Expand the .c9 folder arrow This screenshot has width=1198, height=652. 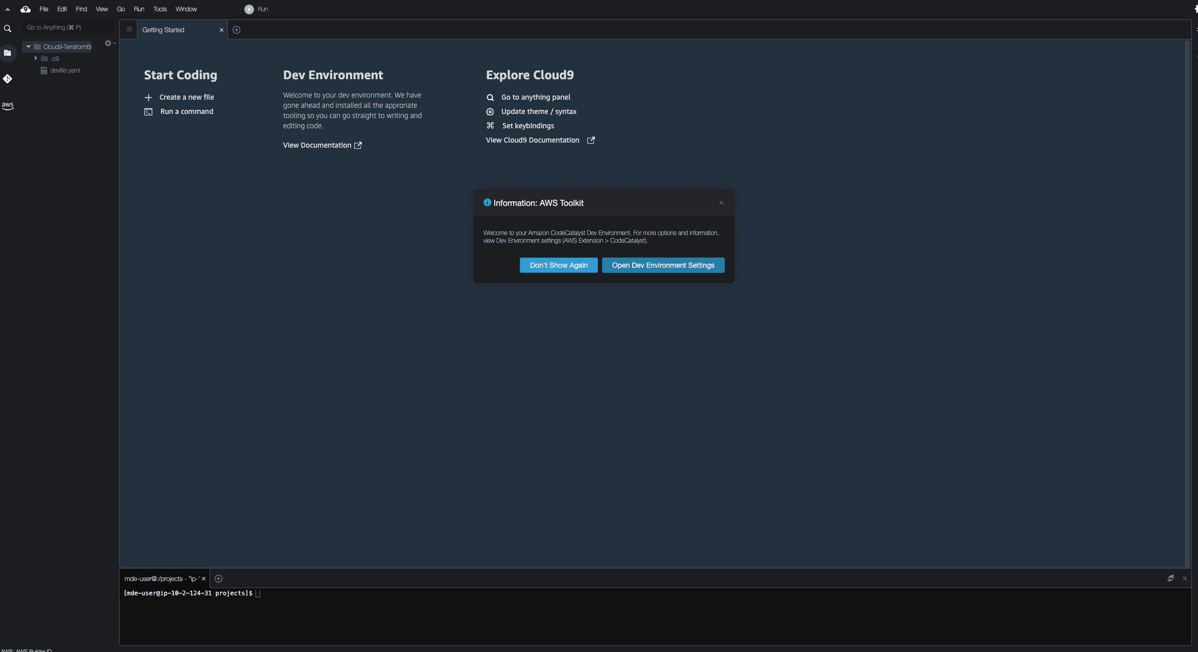pyautogui.click(x=35, y=58)
